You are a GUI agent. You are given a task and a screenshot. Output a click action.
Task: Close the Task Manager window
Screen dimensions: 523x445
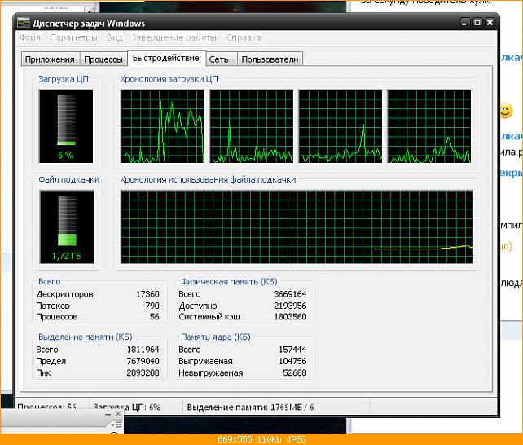[490, 22]
